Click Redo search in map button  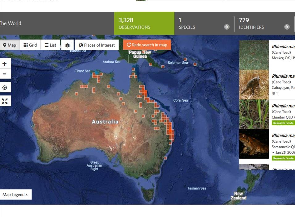tap(147, 45)
